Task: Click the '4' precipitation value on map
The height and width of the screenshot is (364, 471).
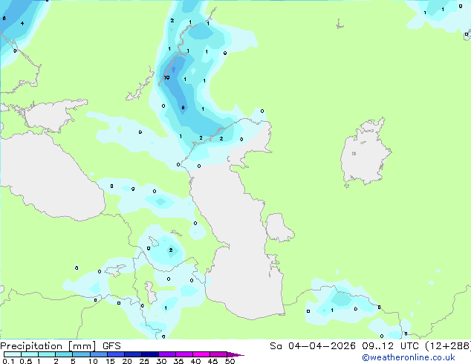Action: tap(22, 24)
